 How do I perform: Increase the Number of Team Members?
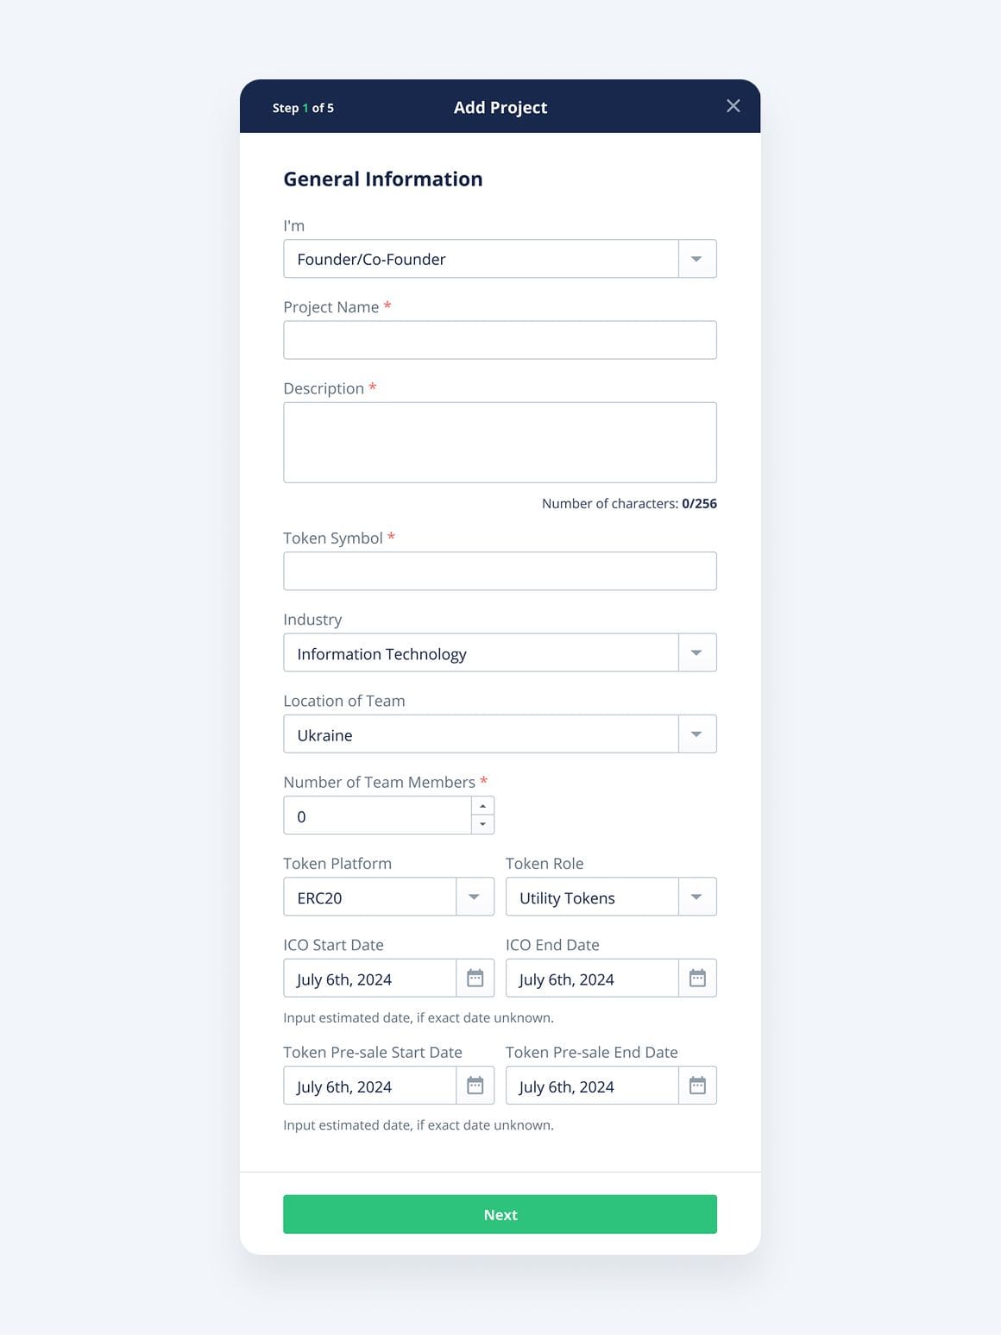point(482,806)
